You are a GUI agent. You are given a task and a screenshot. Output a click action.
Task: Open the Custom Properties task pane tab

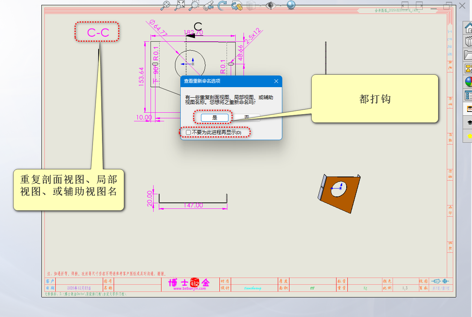(468, 95)
